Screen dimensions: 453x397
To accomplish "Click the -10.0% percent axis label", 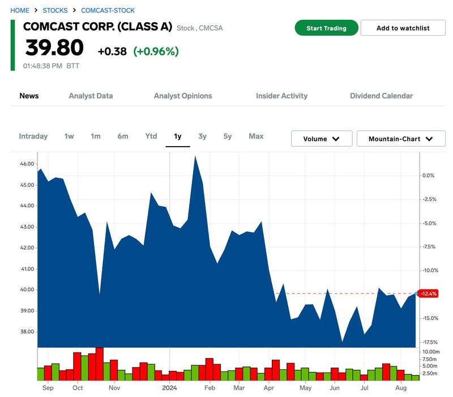I will (x=430, y=271).
